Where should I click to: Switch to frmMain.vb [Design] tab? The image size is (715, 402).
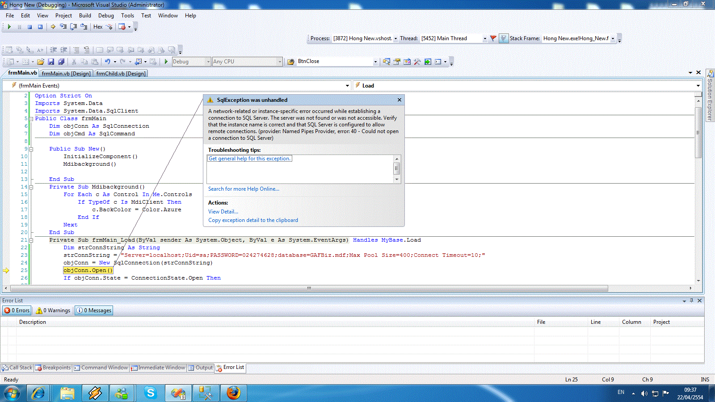coord(66,74)
